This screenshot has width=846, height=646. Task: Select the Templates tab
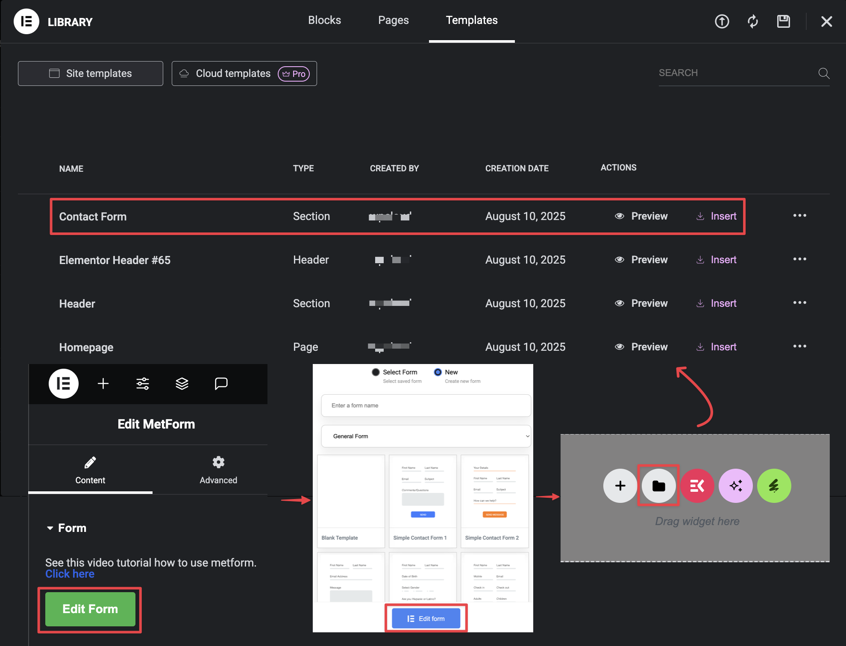click(x=472, y=20)
